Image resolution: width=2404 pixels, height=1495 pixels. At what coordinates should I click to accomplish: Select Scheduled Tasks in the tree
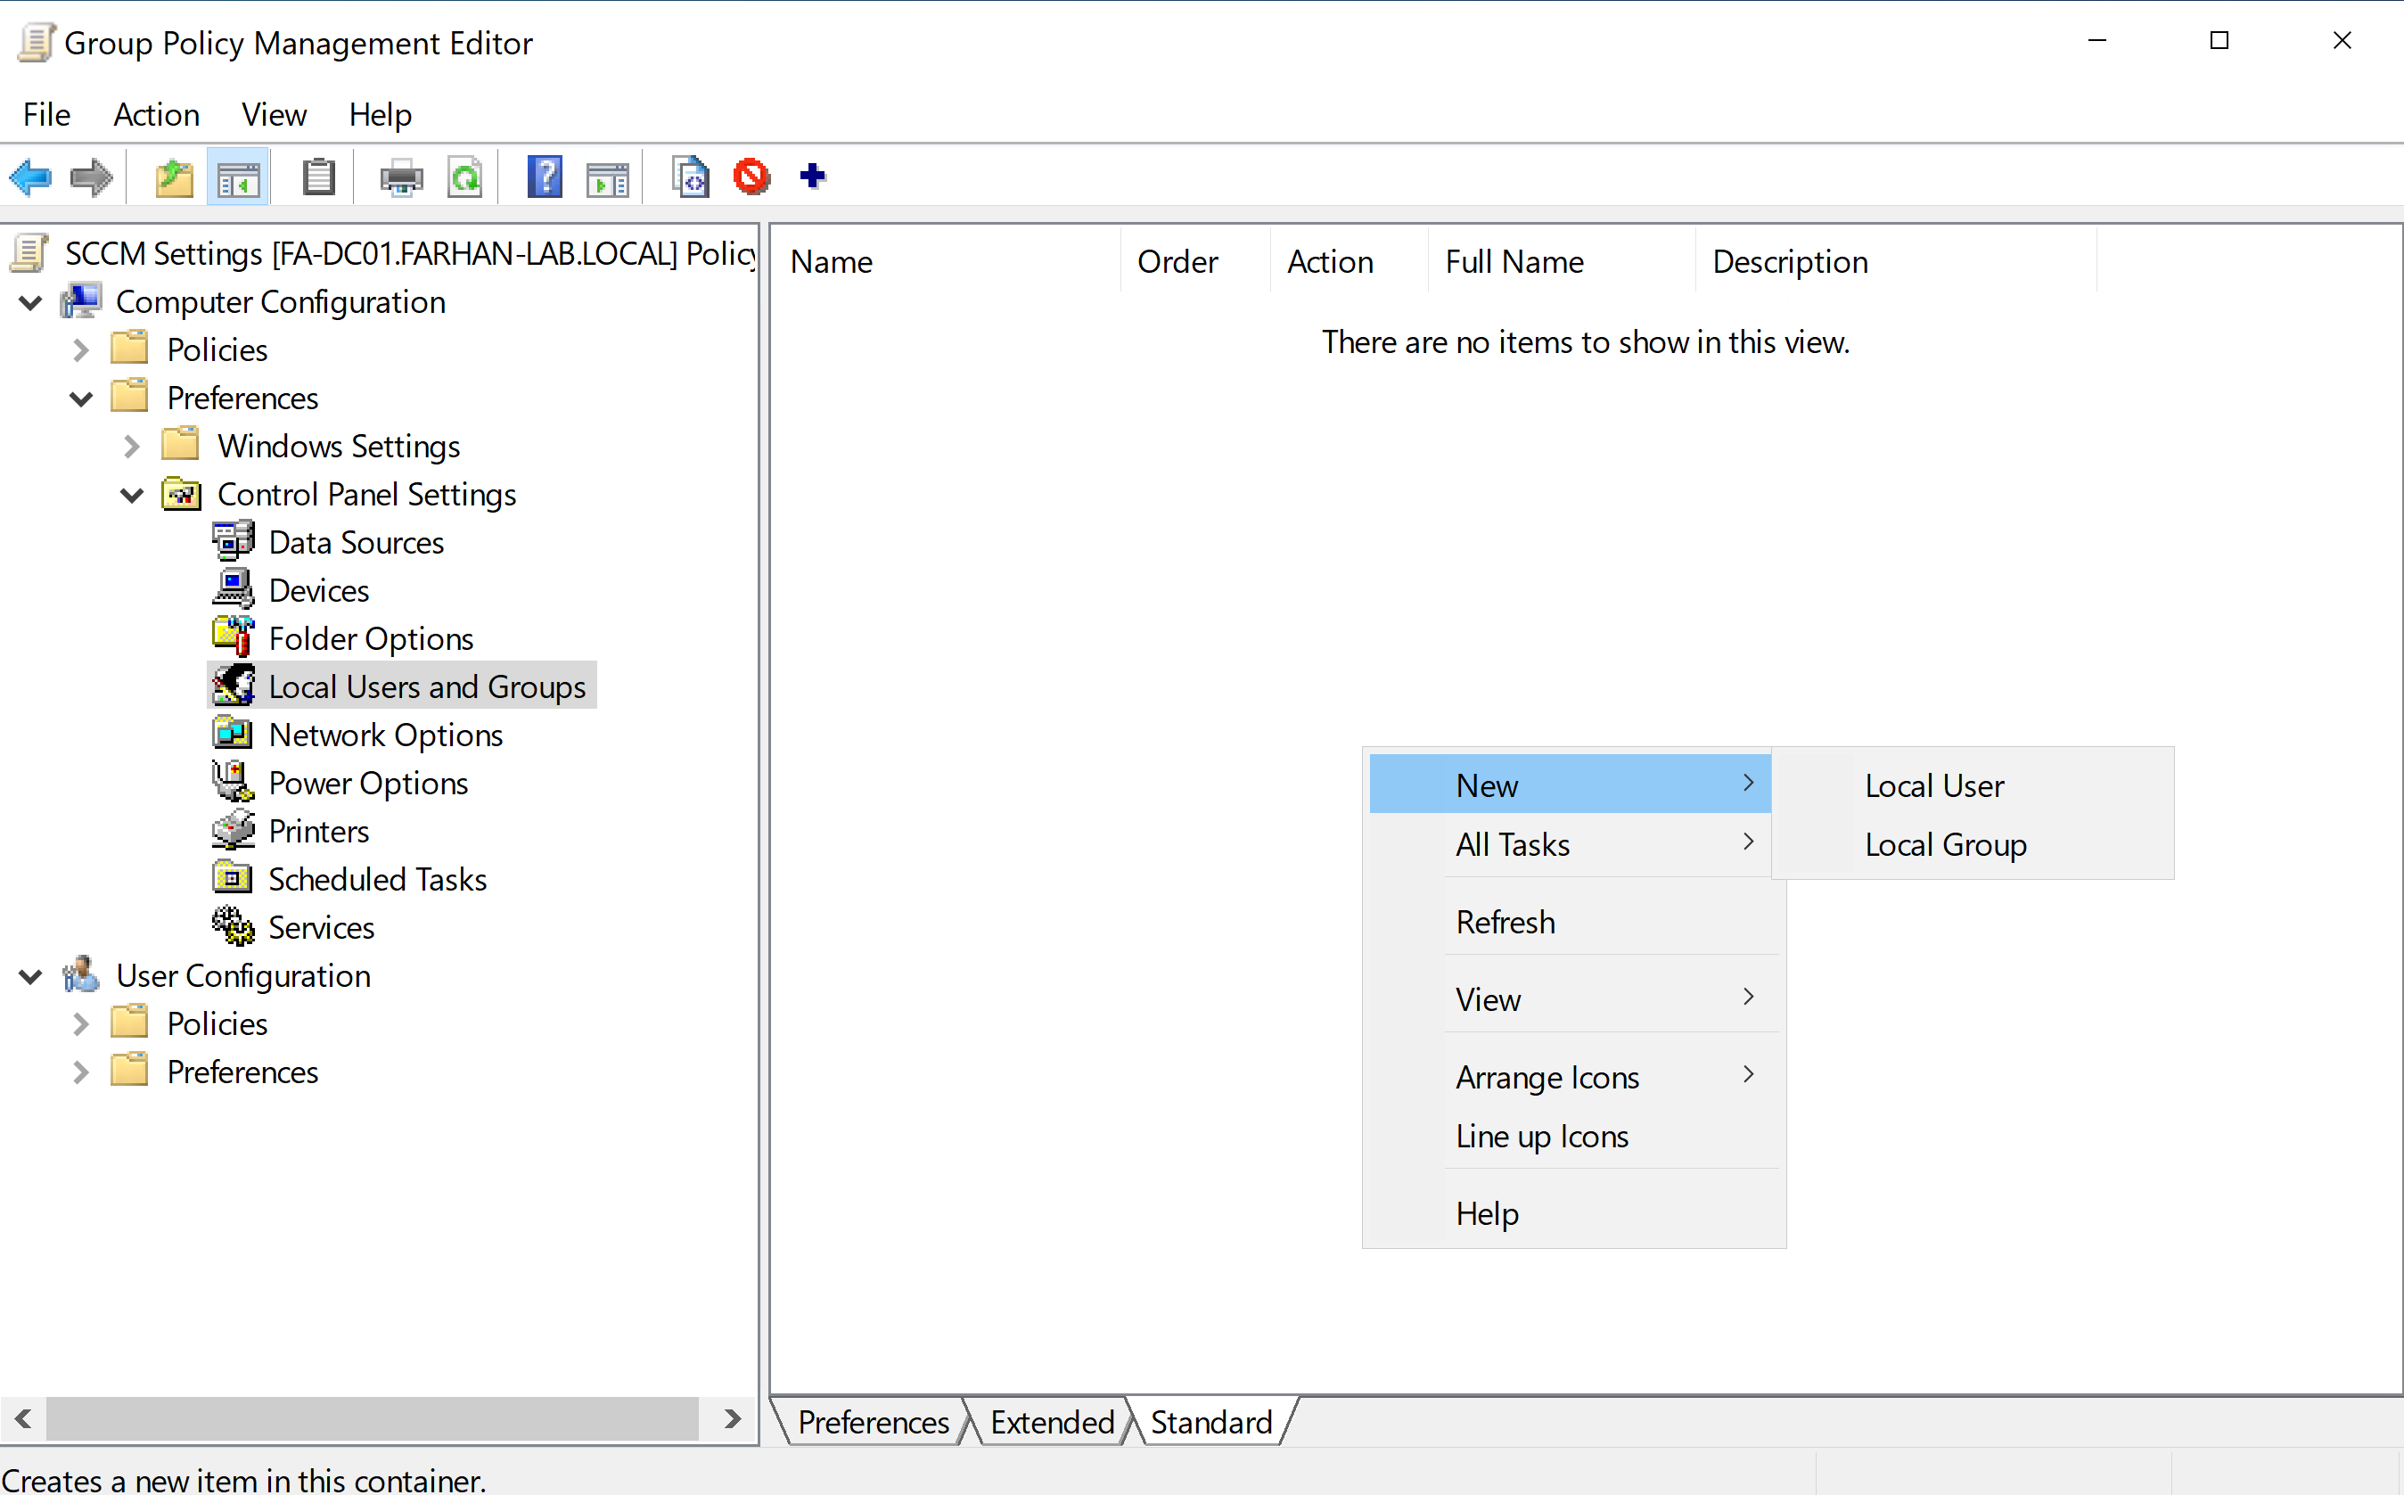(377, 880)
